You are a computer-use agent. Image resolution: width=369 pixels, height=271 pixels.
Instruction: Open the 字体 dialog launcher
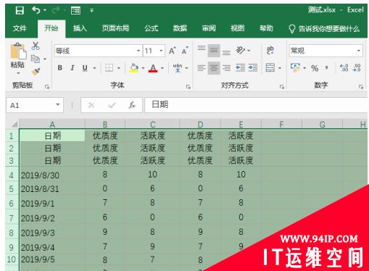(x=188, y=87)
